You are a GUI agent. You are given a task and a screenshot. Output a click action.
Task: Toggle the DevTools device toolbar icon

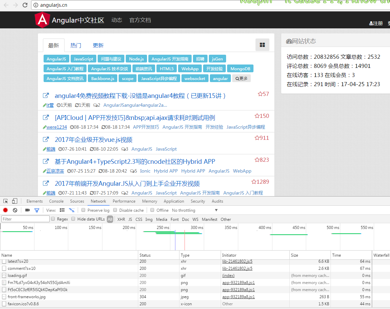(x=15, y=201)
